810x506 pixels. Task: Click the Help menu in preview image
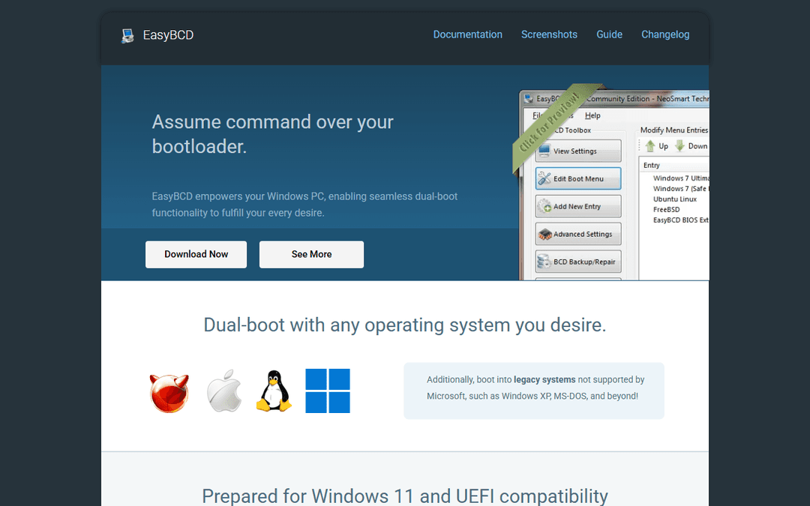tap(592, 115)
